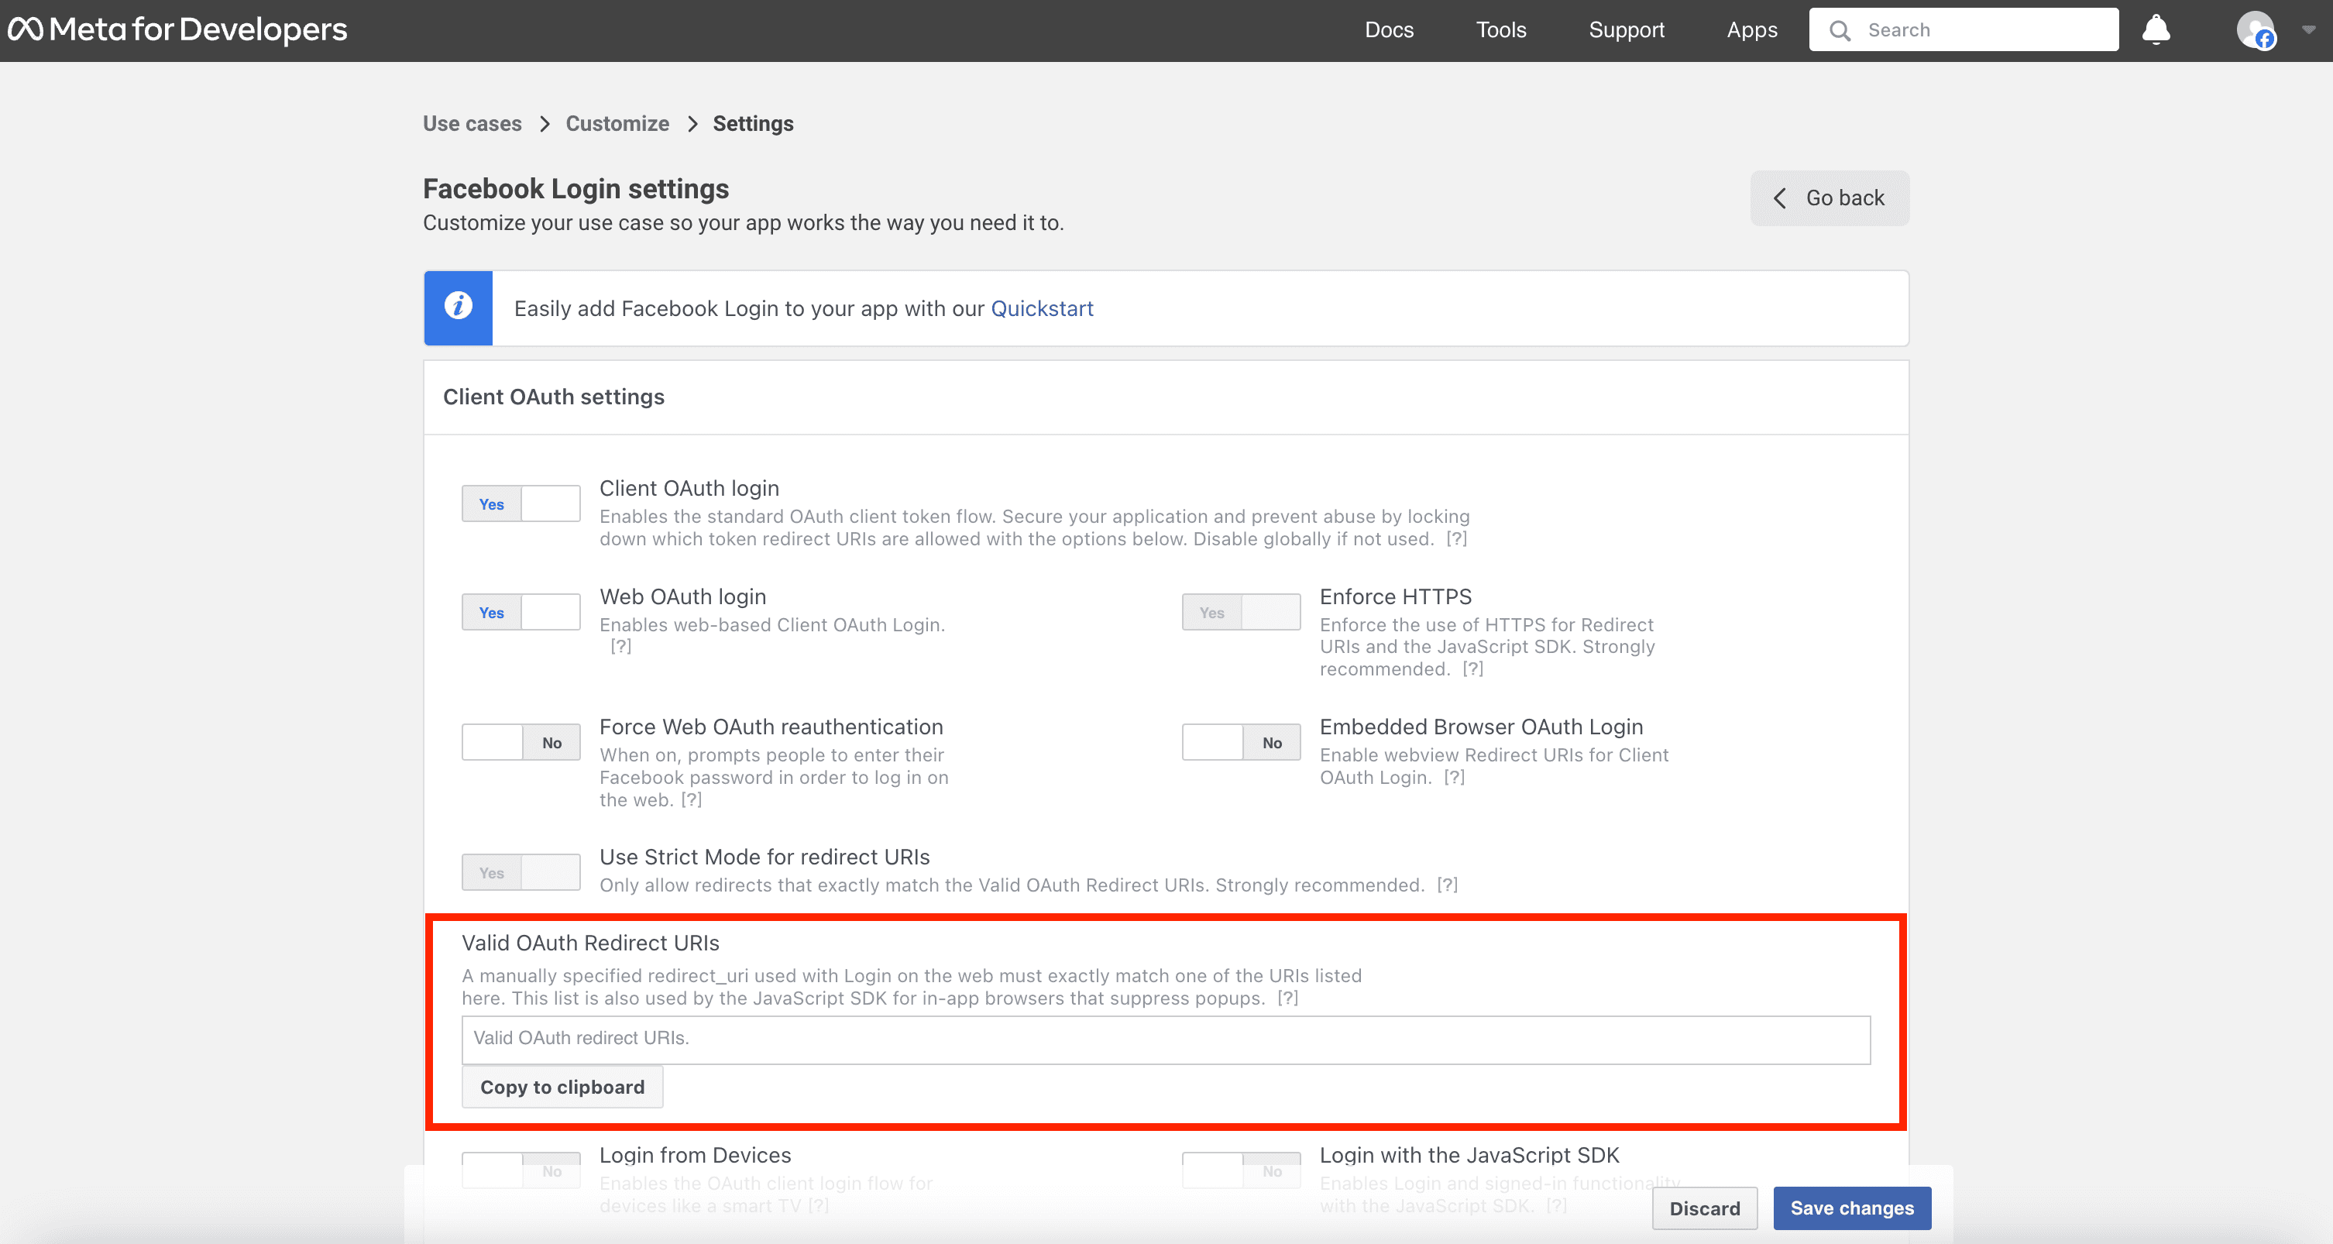Click the profile avatar icon
Screen dimensions: 2333x1244
click(2255, 30)
